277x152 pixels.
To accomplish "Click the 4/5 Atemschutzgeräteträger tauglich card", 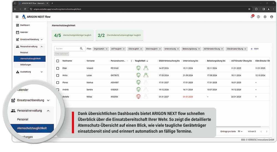I will point(73,35).
